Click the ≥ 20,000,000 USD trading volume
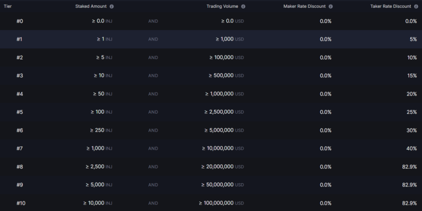The image size is (422, 211). (222, 167)
